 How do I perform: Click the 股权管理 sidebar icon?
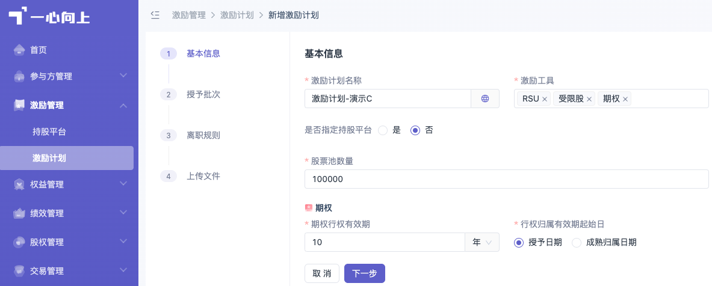coord(19,242)
